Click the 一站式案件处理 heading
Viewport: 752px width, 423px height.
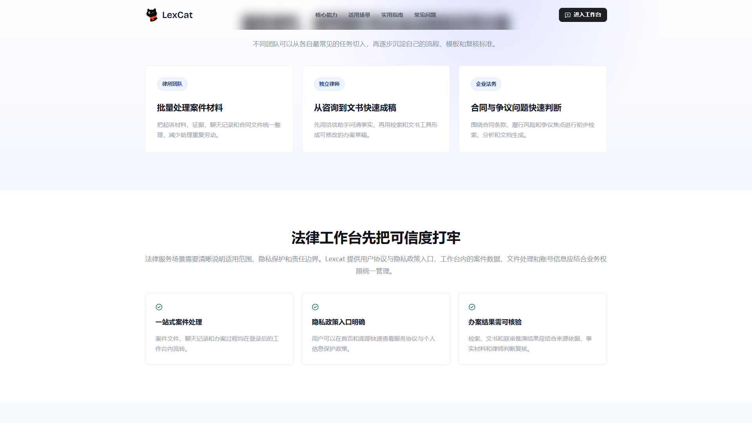point(179,322)
